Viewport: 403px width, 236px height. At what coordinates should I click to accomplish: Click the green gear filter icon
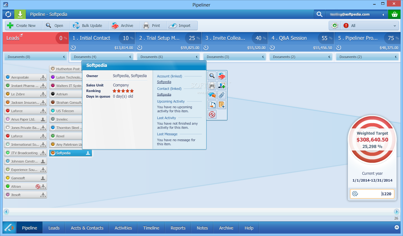pyautogui.click(x=335, y=25)
